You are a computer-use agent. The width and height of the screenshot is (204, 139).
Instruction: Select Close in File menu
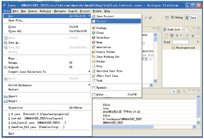[47, 27]
